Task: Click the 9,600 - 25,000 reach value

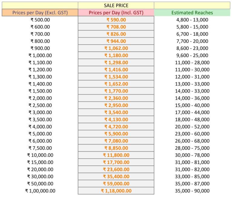Action: click(x=192, y=55)
